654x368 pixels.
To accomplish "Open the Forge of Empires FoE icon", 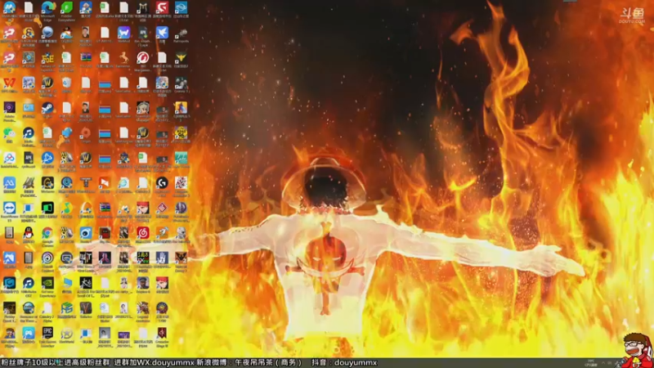I will click(x=47, y=57).
